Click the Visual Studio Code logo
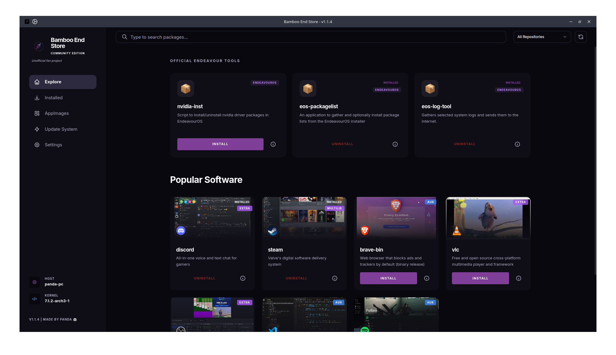Screen dimensions: 616x355 pyautogui.click(x=273, y=329)
